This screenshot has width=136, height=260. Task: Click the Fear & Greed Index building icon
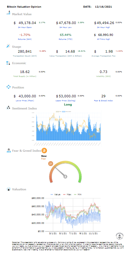coord(8,151)
